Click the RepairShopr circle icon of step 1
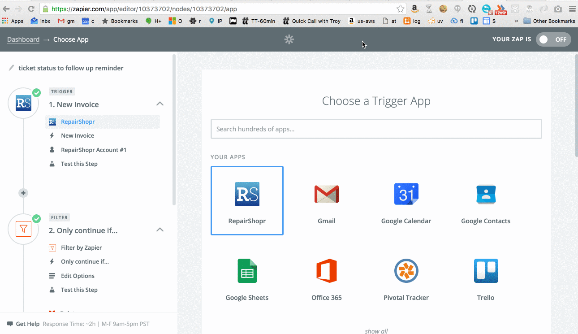The height and width of the screenshot is (334, 578). click(23, 103)
